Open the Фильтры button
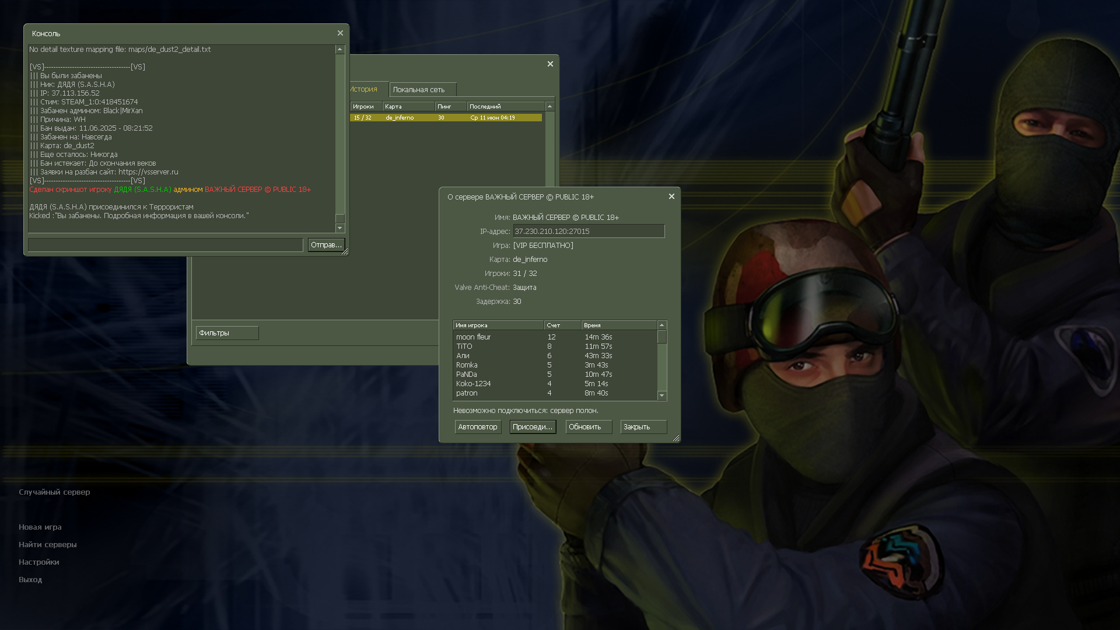1120x630 pixels. pos(228,333)
